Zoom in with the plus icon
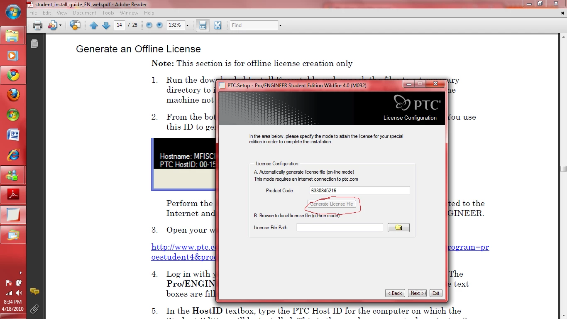567x319 pixels. pos(159,25)
